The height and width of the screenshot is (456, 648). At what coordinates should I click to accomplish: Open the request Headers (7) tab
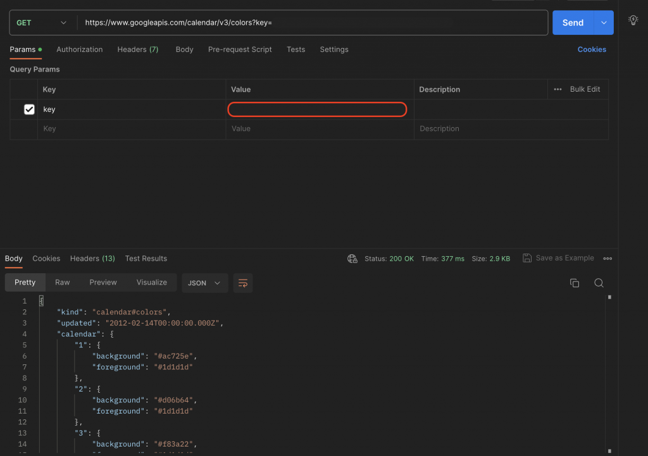[x=137, y=49]
